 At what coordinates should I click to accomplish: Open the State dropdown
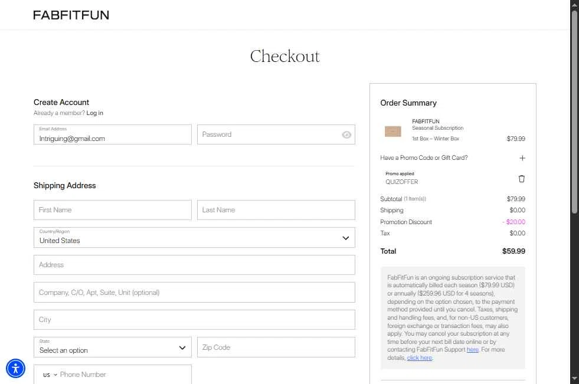tap(113, 347)
